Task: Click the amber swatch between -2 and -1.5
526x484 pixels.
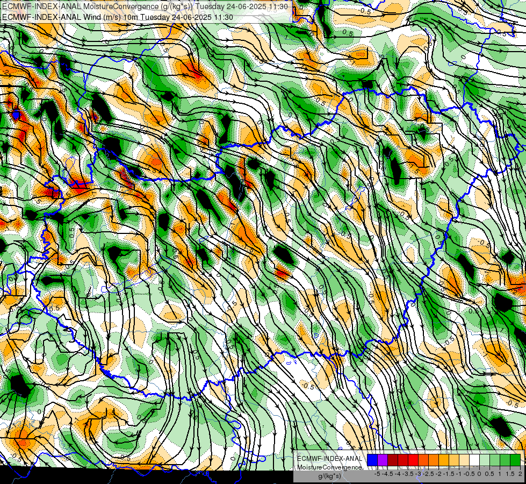Action: [444, 460]
